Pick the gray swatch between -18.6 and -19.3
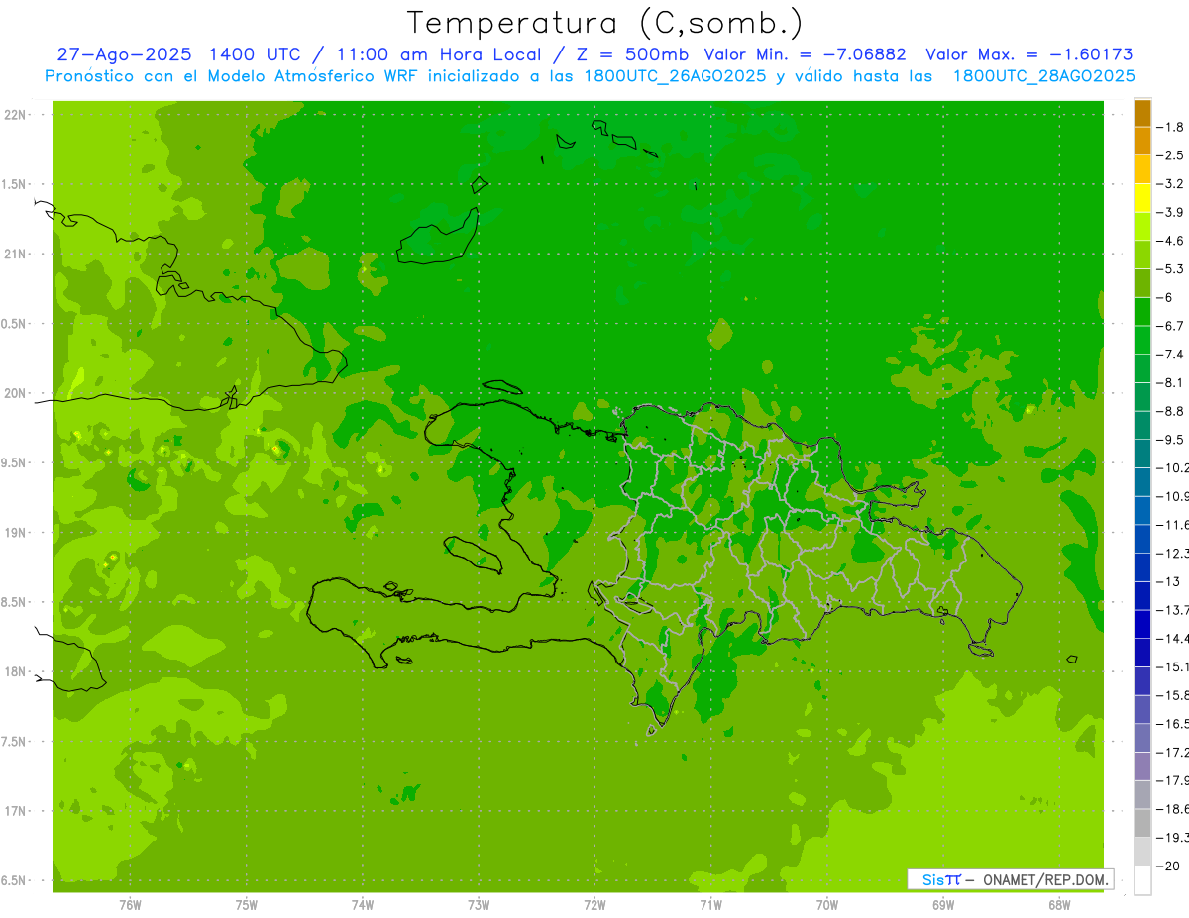The image size is (1189, 918). 1142,823
